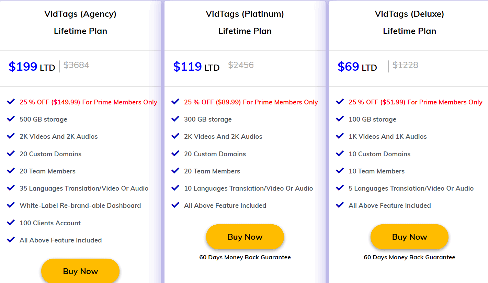The width and height of the screenshot is (488, 283).
Task: Click the checkmark next to 35 Languages Translation
Action: tap(11, 188)
